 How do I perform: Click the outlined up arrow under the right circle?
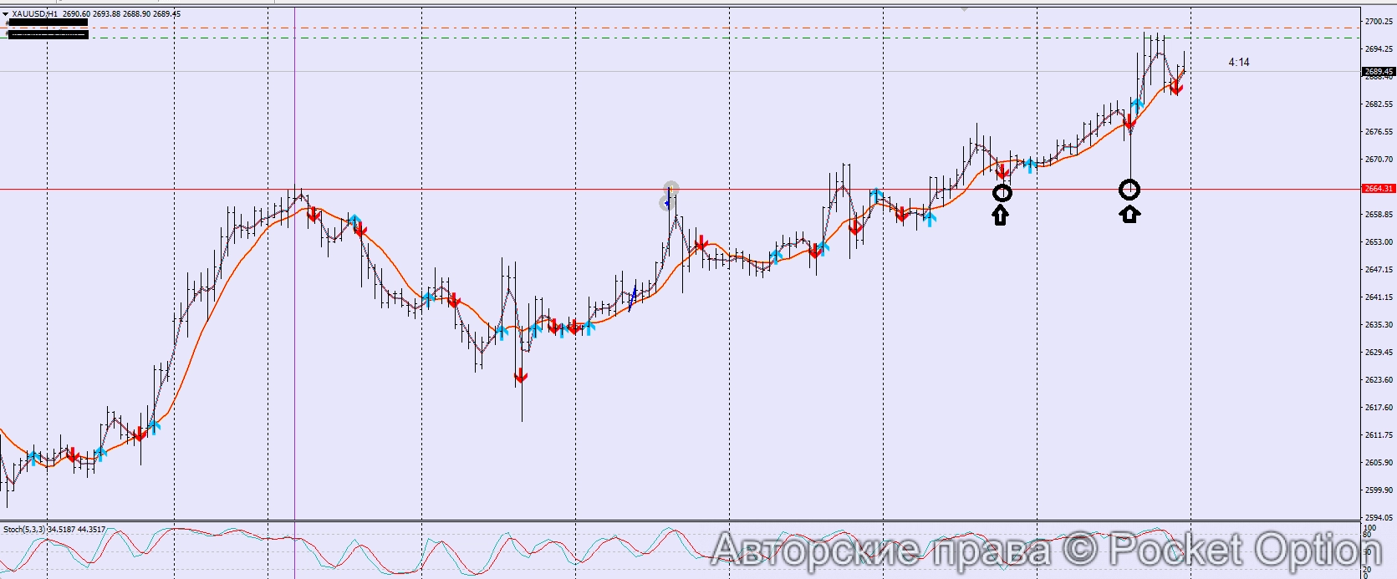click(1129, 214)
